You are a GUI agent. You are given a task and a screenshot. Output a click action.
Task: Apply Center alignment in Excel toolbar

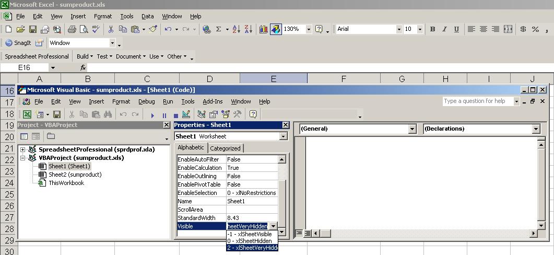(484, 29)
